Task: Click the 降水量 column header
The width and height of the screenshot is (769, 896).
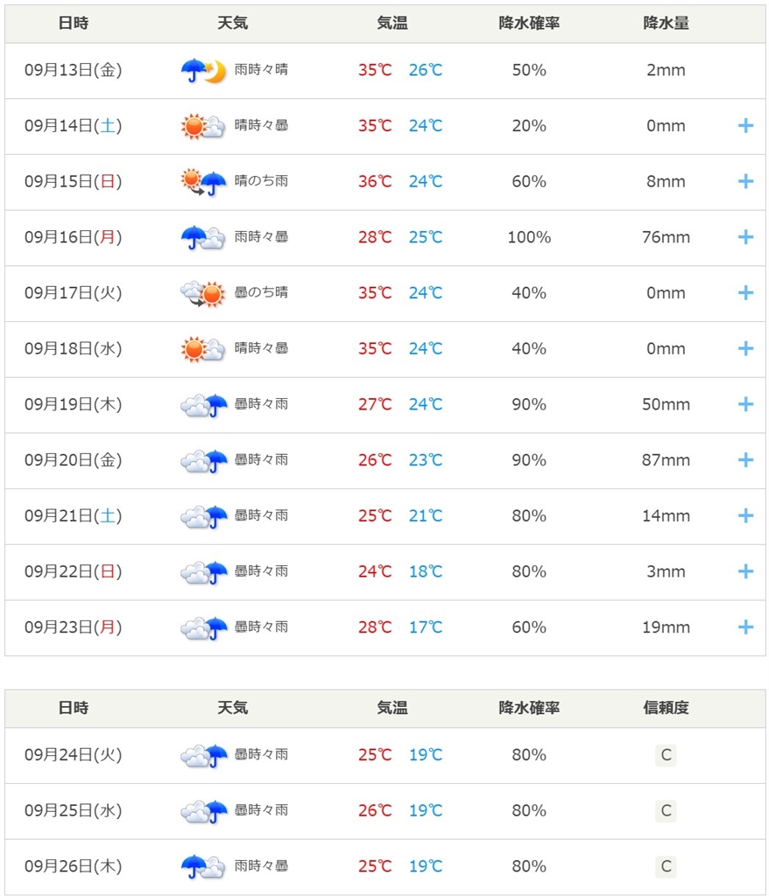Action: [666, 24]
